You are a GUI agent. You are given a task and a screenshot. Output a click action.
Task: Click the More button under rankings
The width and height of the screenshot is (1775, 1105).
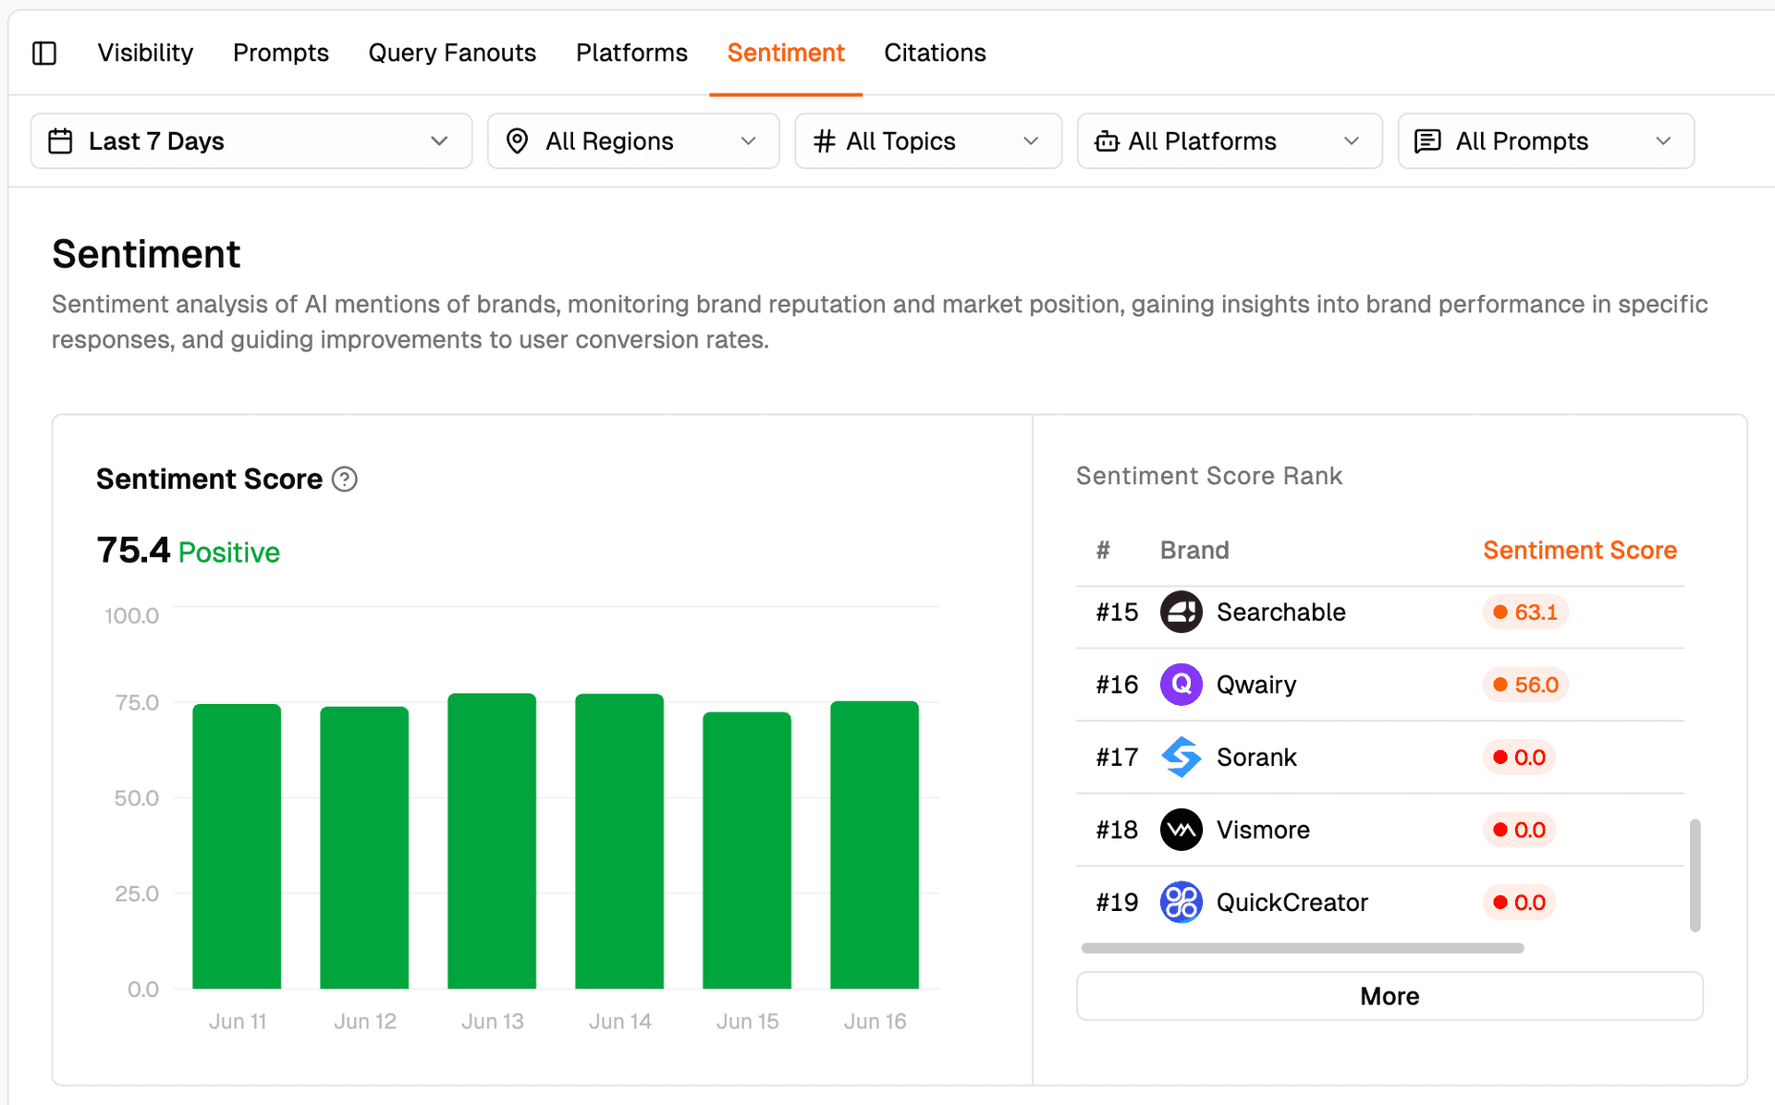coord(1389,996)
